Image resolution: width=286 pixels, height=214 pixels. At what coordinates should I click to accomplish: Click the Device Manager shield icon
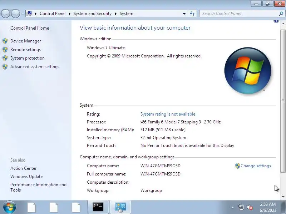[x=5, y=41]
